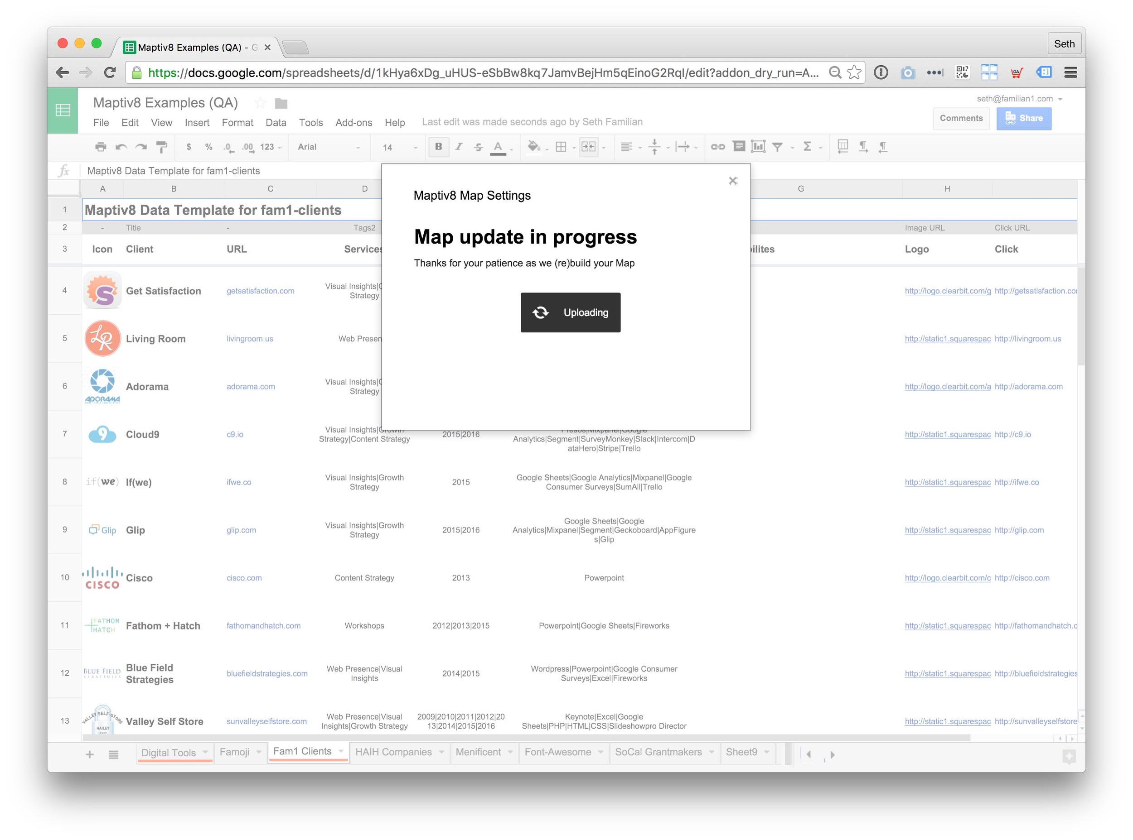Open the Famoji tab dropdown arrow
The image size is (1133, 840).
(x=258, y=752)
